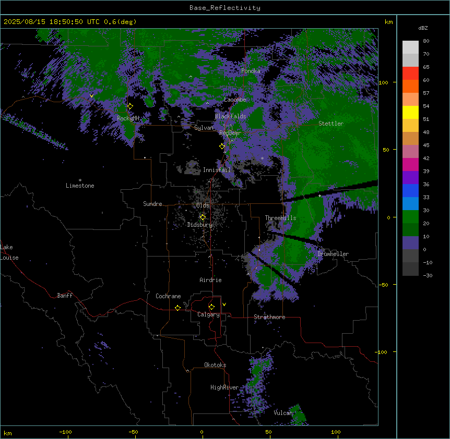Click the km unit label at top right

[389, 22]
